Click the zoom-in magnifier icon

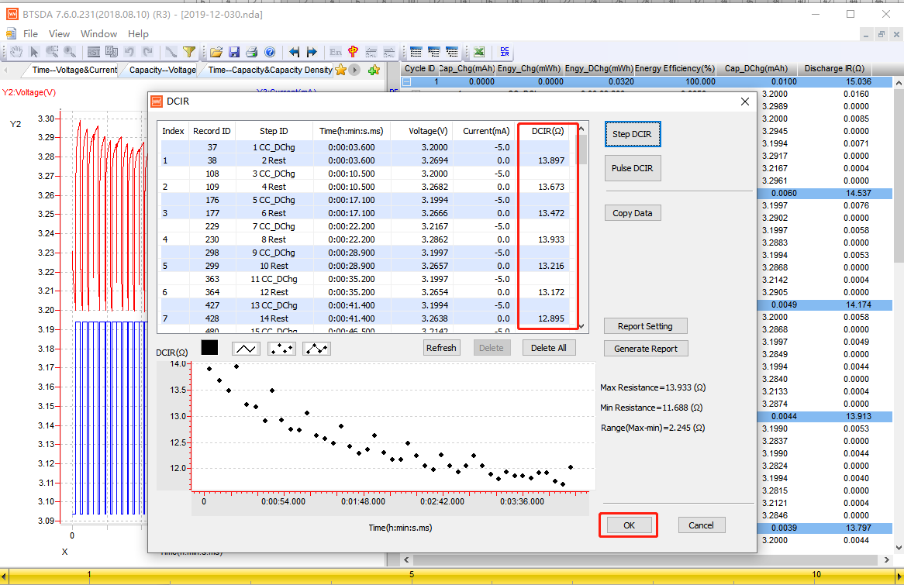tap(70, 52)
